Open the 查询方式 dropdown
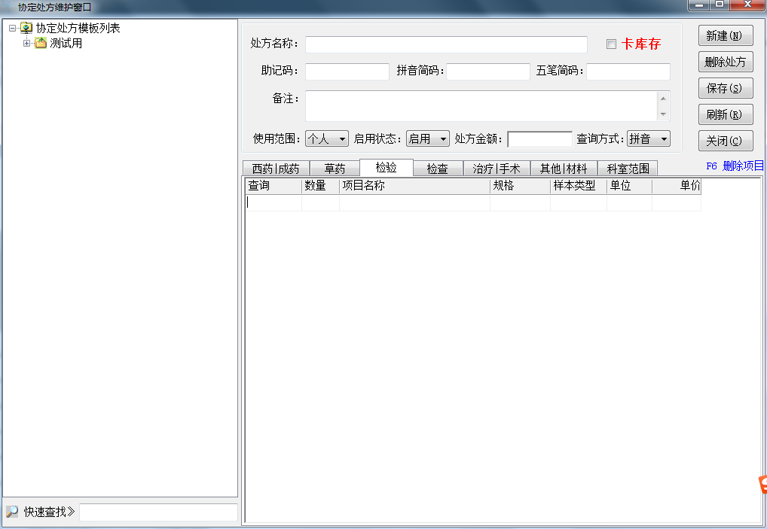 coord(648,138)
